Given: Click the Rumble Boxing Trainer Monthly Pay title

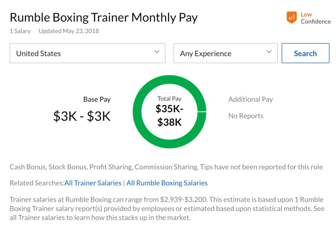Looking at the screenshot, I should click(x=104, y=18).
